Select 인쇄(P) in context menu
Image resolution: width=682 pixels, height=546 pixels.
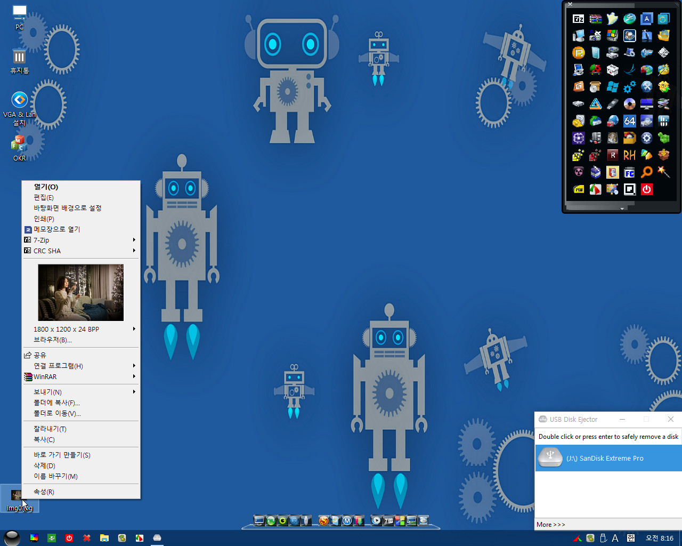81,219
